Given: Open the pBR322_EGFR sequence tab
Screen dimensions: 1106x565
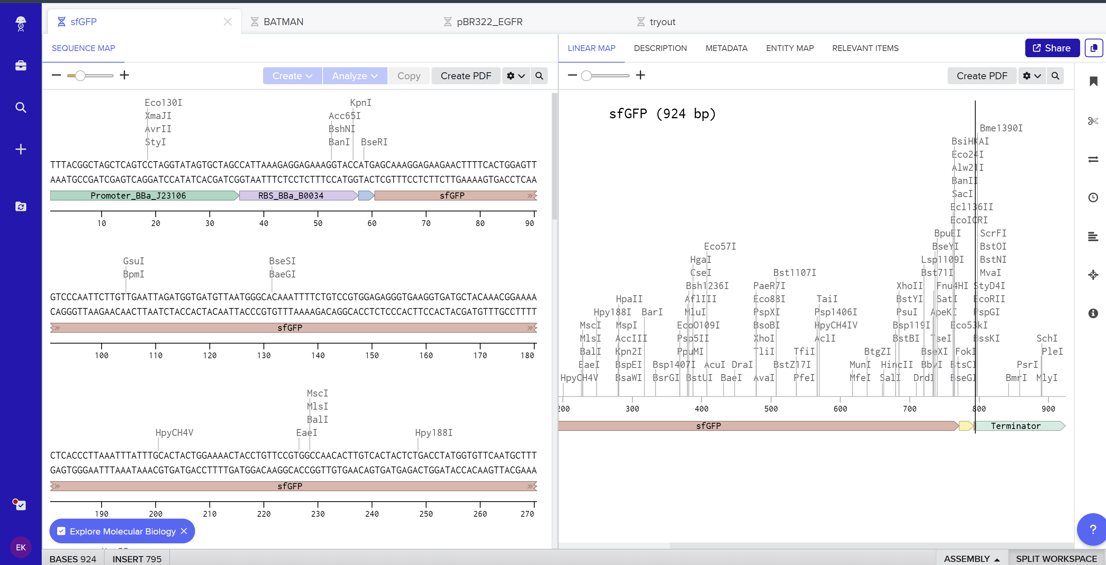Looking at the screenshot, I should pyautogui.click(x=489, y=22).
